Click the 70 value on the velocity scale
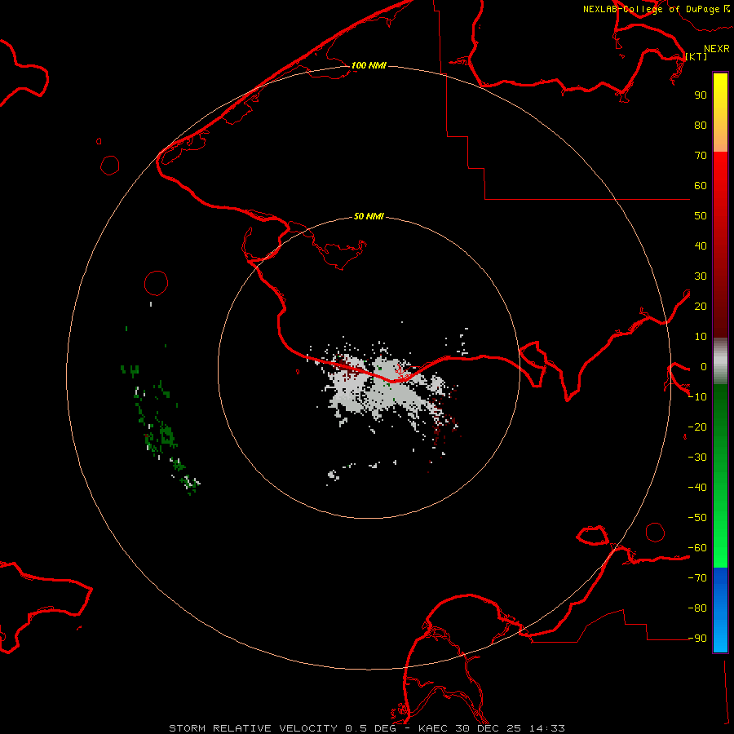 [701, 156]
